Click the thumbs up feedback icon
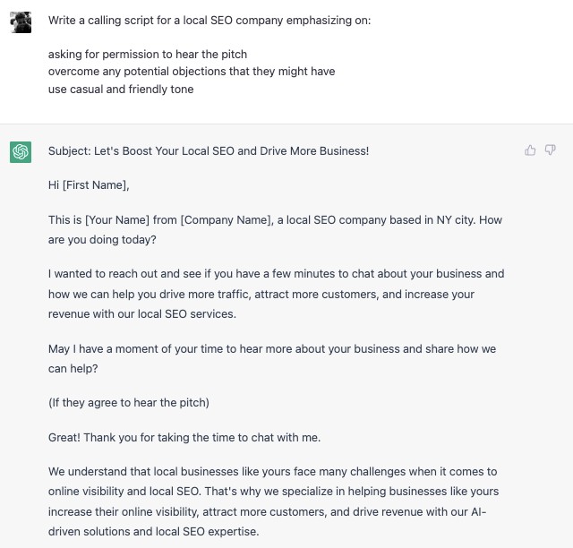The image size is (573, 548). [530, 150]
